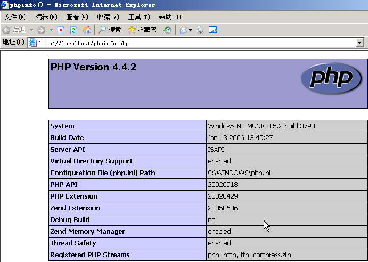Open the Mail dropdown arrow
Viewport: 368px width, 262px height.
tap(190, 30)
